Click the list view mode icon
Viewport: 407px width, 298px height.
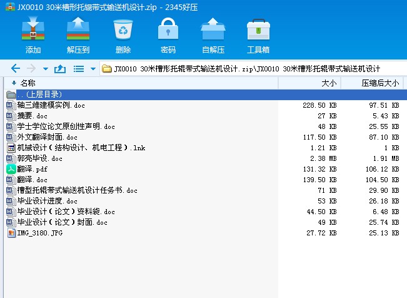tap(79, 69)
